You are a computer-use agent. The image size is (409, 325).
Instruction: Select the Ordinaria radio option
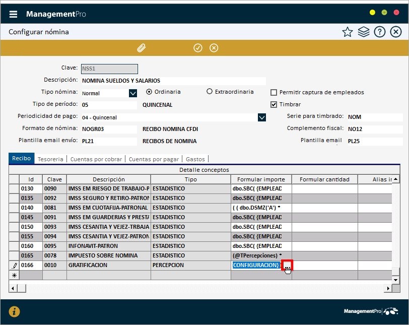149,92
